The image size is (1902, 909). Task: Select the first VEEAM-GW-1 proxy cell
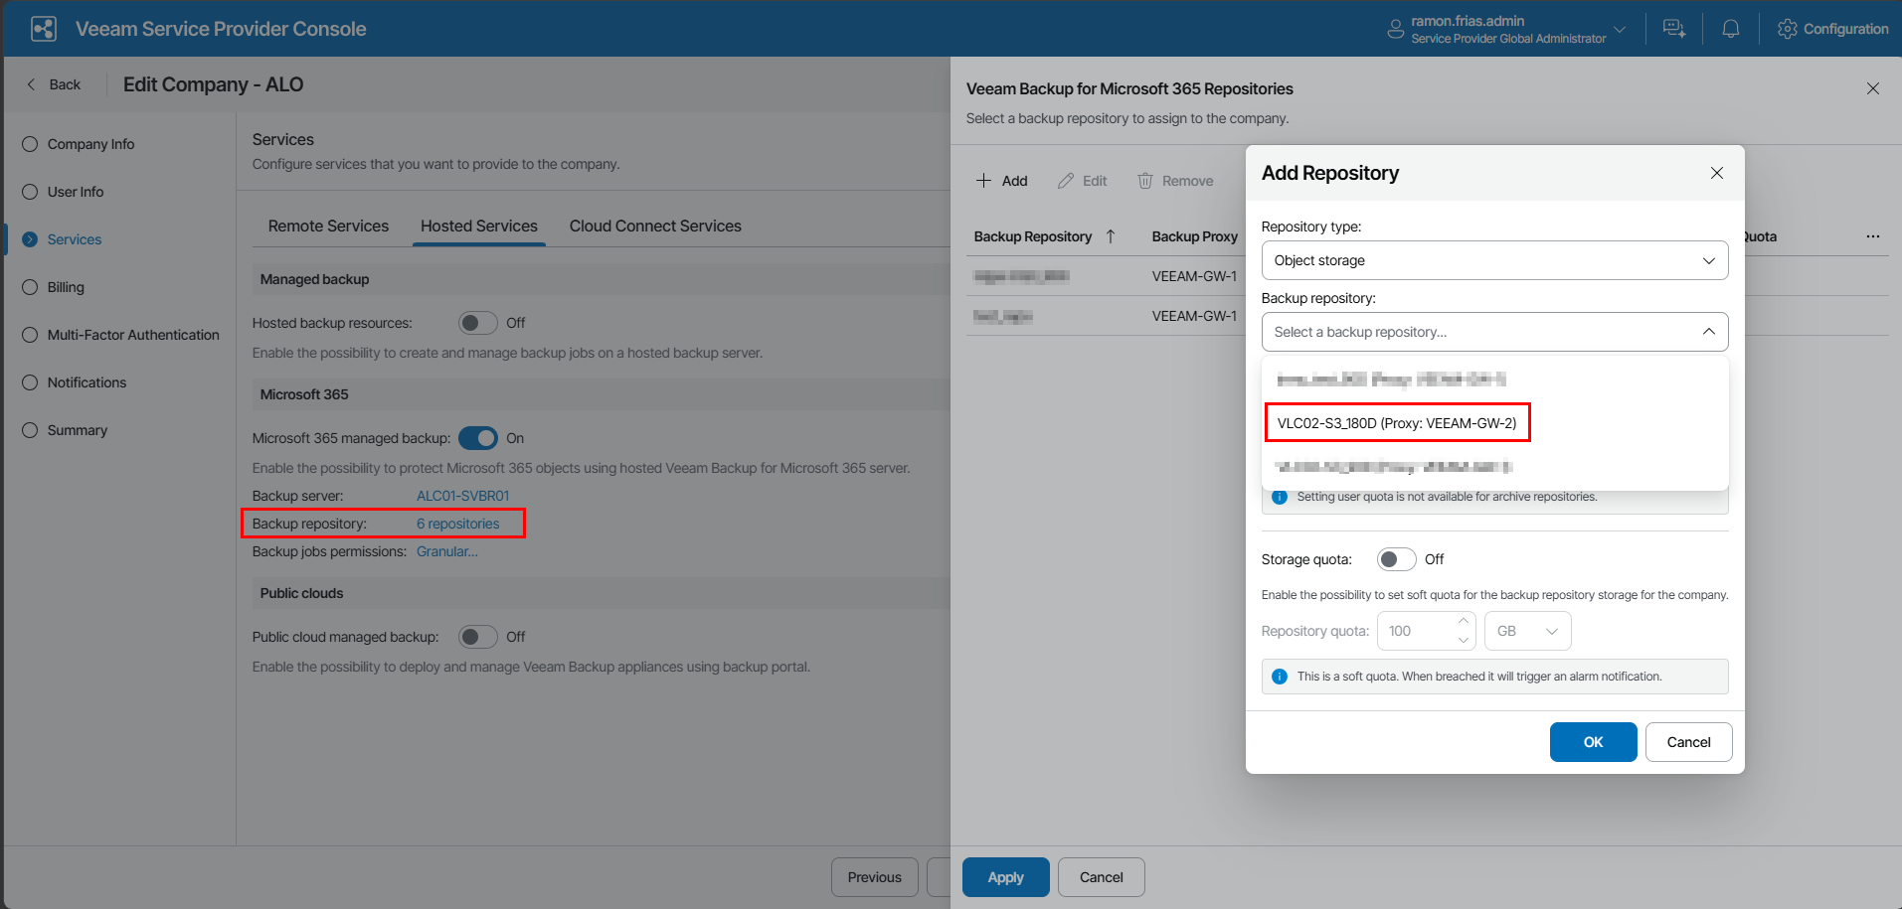[1194, 276]
